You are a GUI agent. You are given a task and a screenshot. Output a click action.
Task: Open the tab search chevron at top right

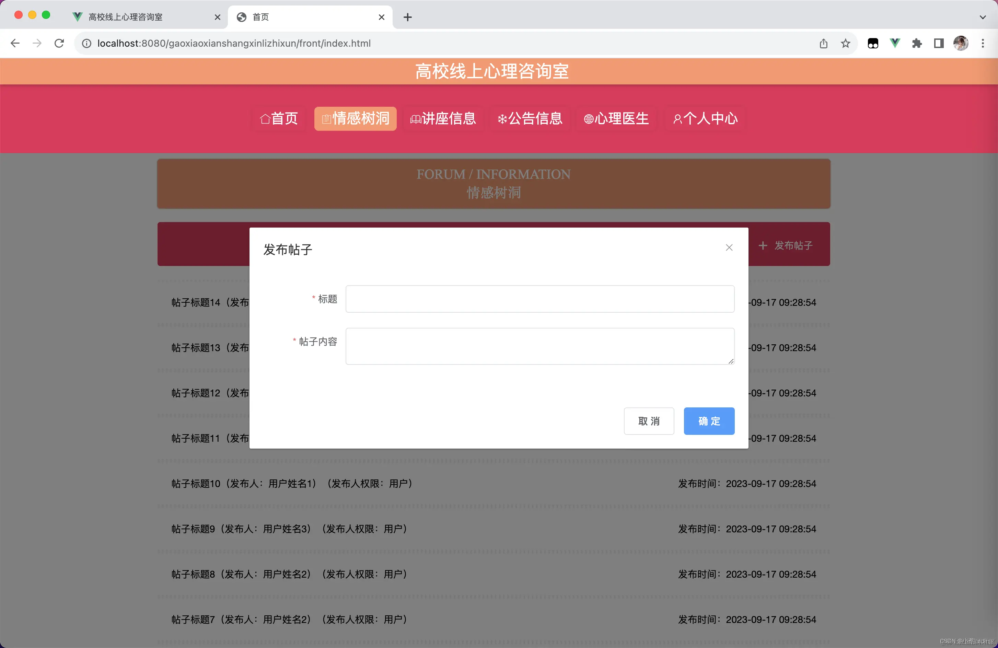(983, 17)
